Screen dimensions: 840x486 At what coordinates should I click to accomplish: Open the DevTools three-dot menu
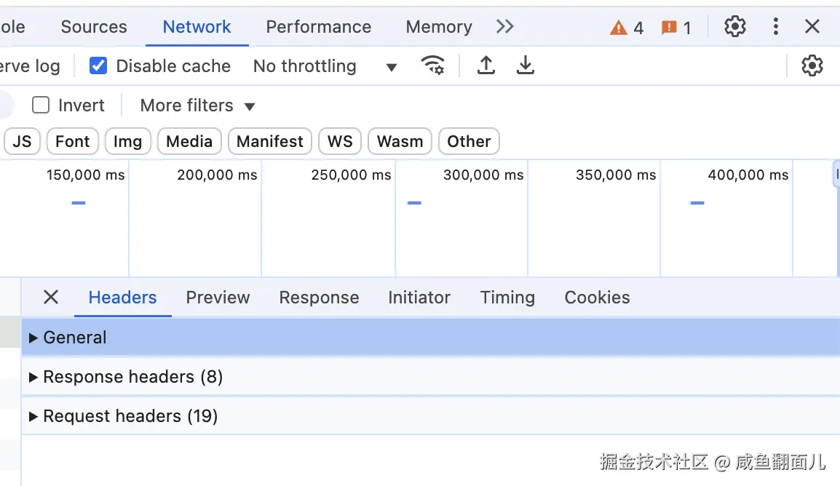click(776, 27)
